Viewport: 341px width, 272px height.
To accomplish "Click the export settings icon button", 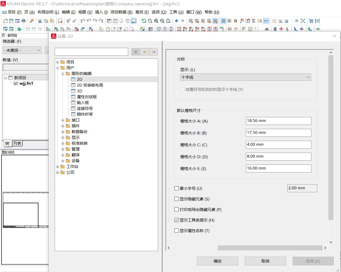I will [x=154, y=52].
